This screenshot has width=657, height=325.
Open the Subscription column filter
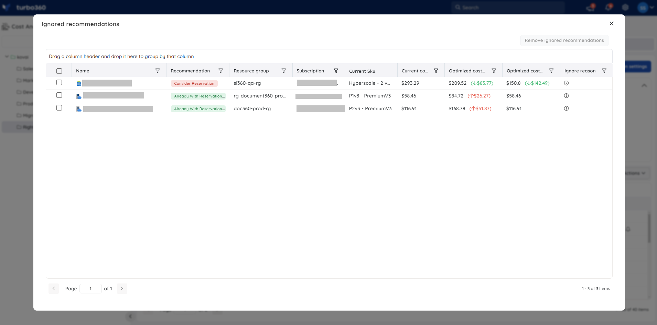[x=336, y=71]
